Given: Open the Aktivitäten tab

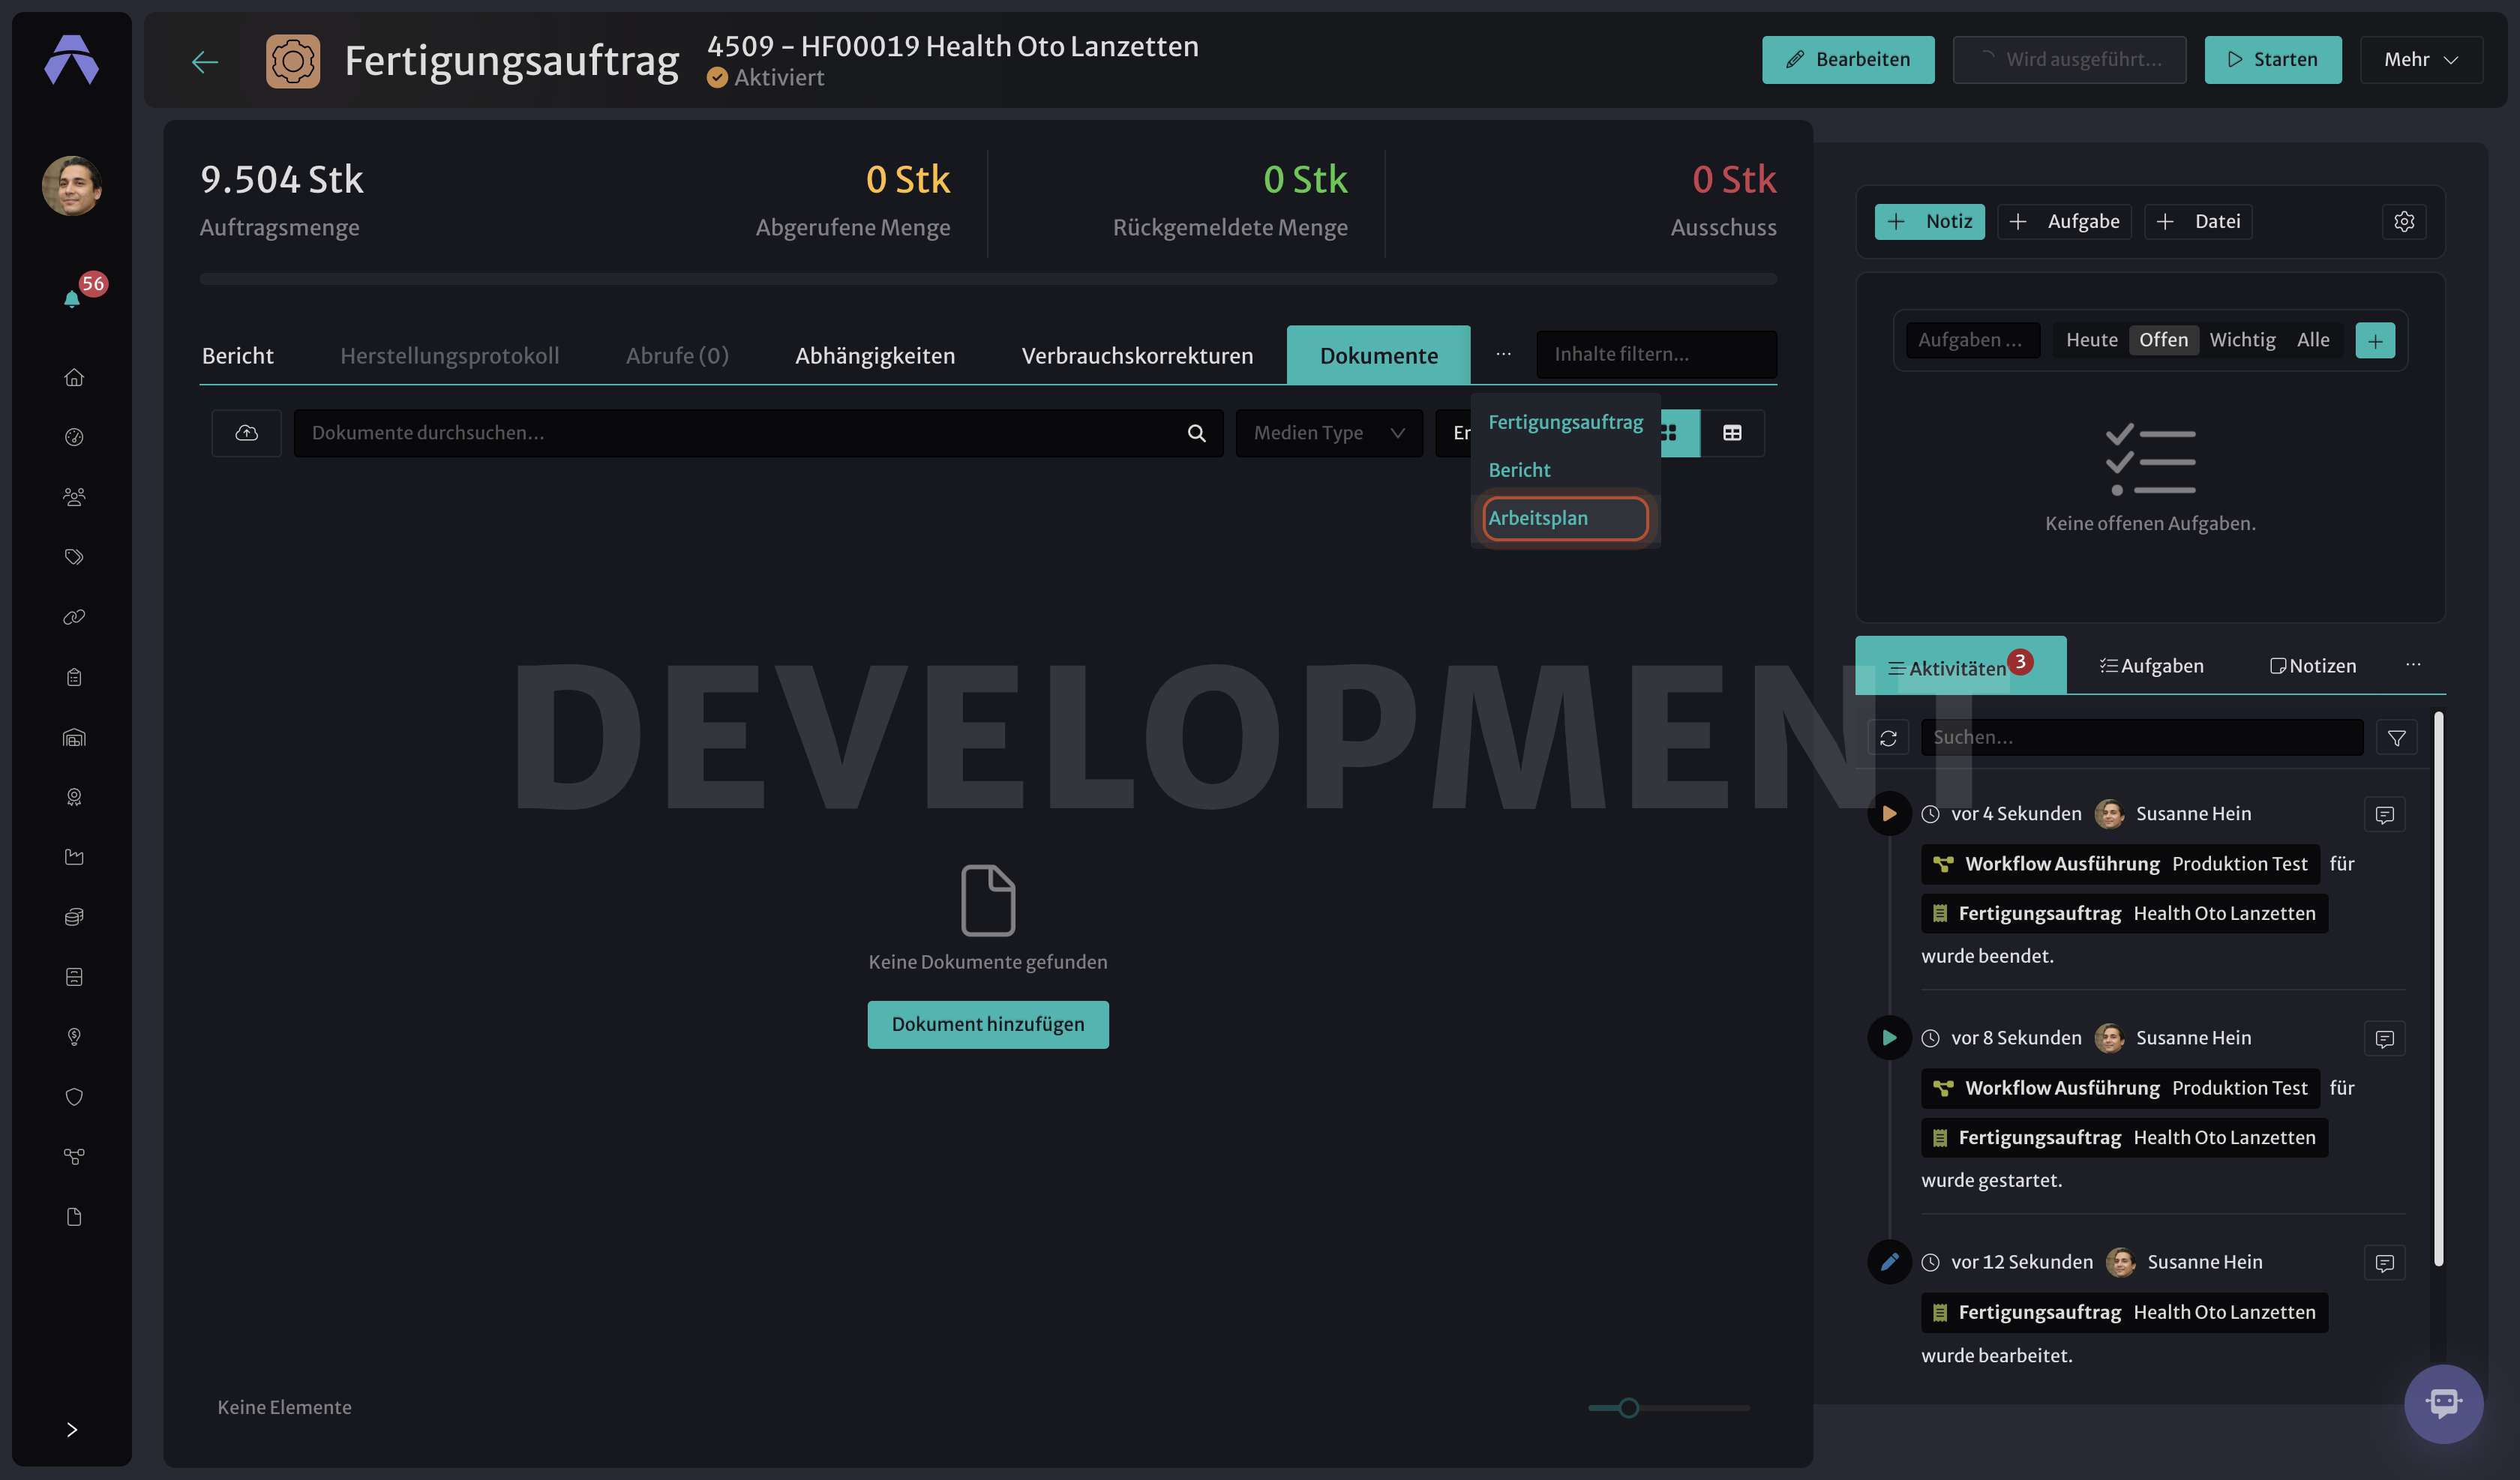Looking at the screenshot, I should coord(1960,666).
